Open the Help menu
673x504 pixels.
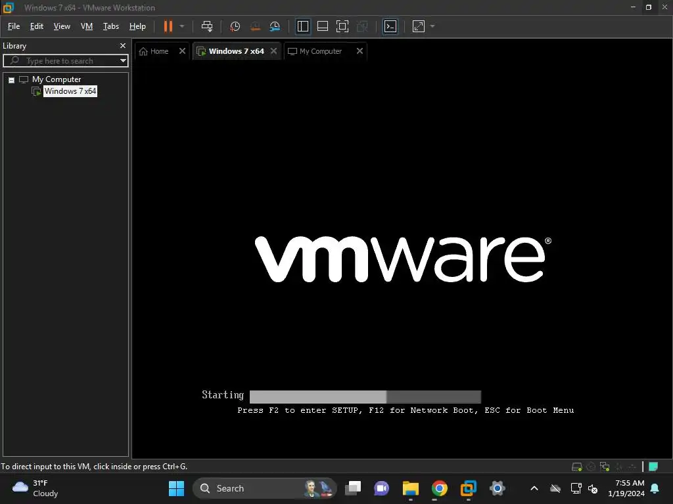(137, 26)
